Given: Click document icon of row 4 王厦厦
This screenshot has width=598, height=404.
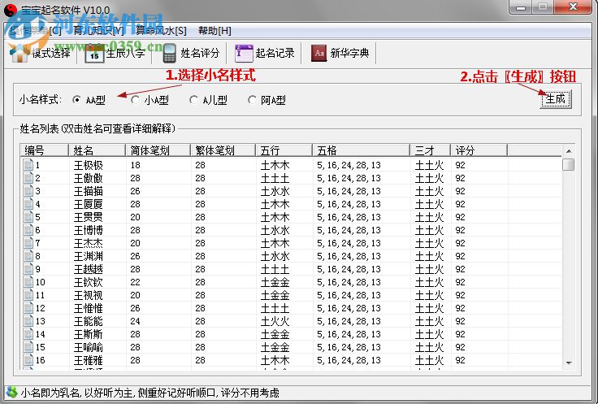Looking at the screenshot, I should 28,204.
